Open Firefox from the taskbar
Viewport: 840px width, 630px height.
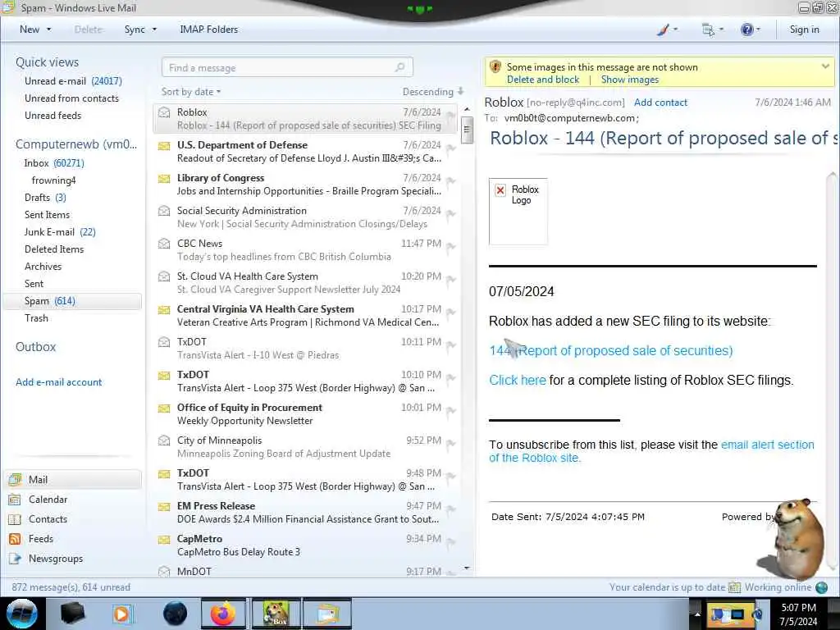point(223,614)
